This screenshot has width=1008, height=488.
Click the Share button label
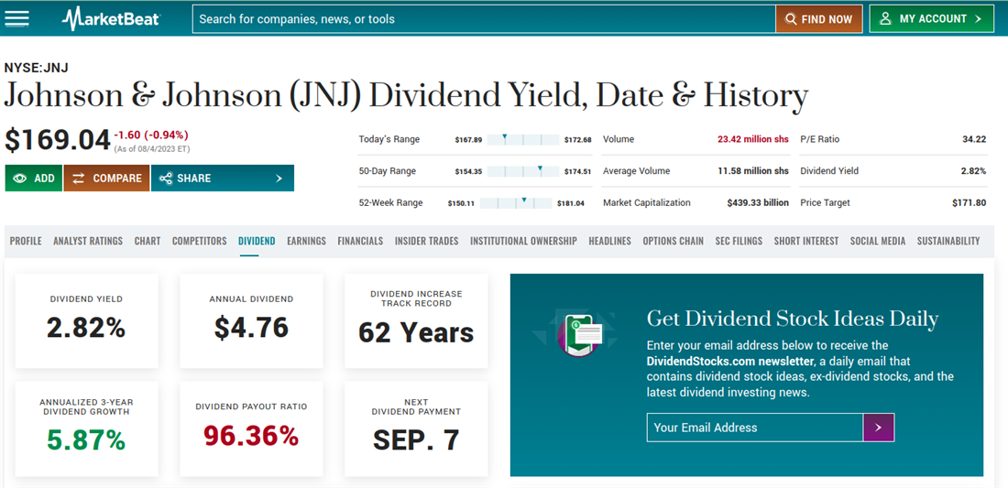194,179
